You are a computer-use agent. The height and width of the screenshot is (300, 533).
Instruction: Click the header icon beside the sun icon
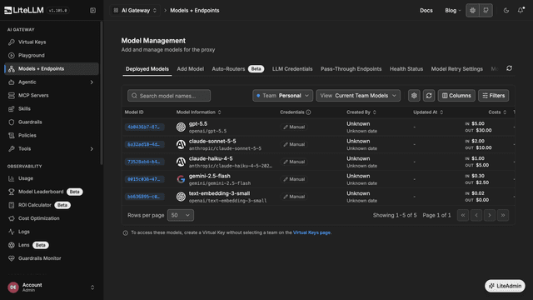(x=486, y=11)
